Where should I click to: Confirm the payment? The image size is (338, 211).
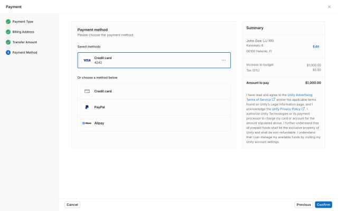[323, 205]
